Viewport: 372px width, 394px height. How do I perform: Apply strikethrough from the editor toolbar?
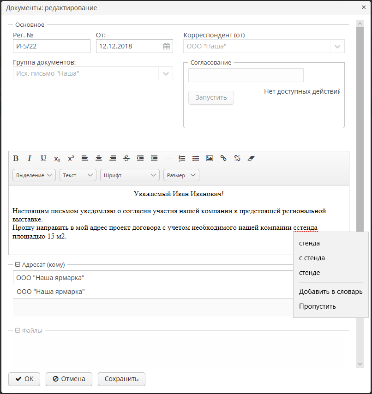point(126,158)
